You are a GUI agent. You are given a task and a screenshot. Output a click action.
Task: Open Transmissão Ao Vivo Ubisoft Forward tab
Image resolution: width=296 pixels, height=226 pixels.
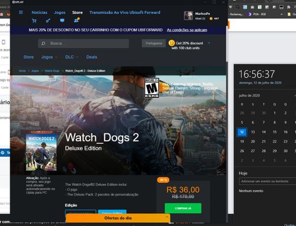click(x=125, y=12)
